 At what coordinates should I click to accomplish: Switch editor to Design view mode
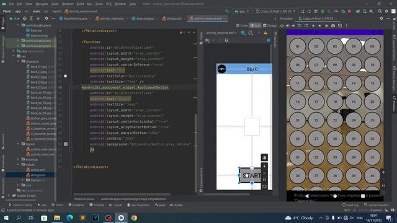click(x=270, y=25)
